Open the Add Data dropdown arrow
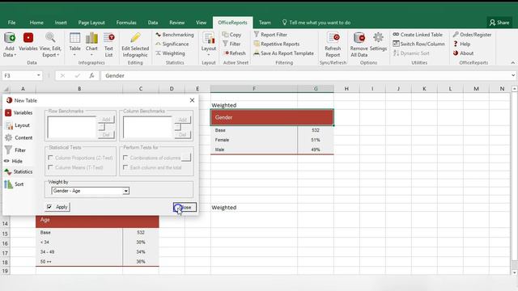The width and height of the screenshot is (518, 291). click(15, 55)
